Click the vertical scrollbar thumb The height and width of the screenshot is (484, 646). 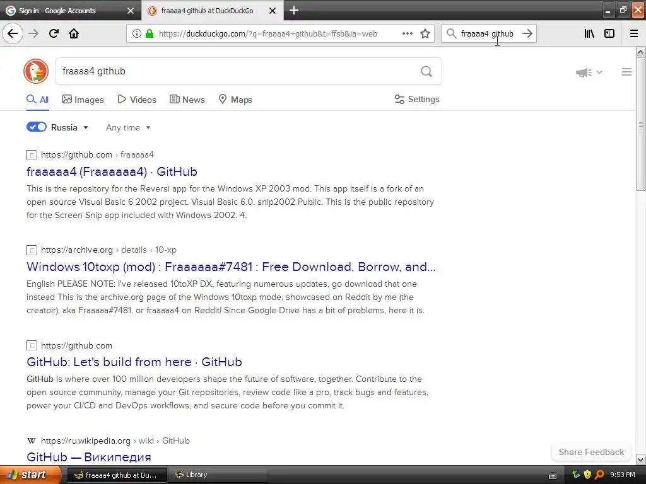[x=640, y=124]
